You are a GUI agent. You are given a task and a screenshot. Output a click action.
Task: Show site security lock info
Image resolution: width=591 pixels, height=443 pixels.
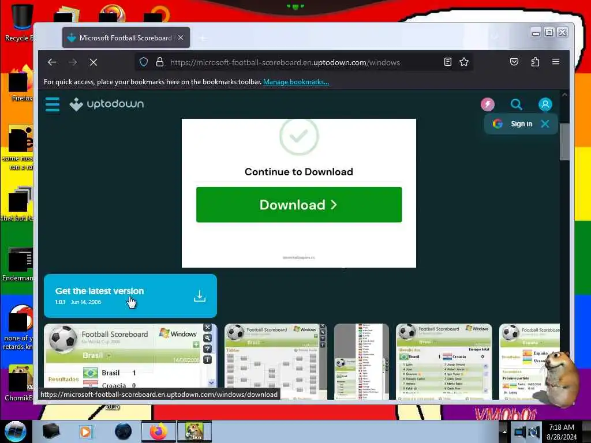coord(160,62)
